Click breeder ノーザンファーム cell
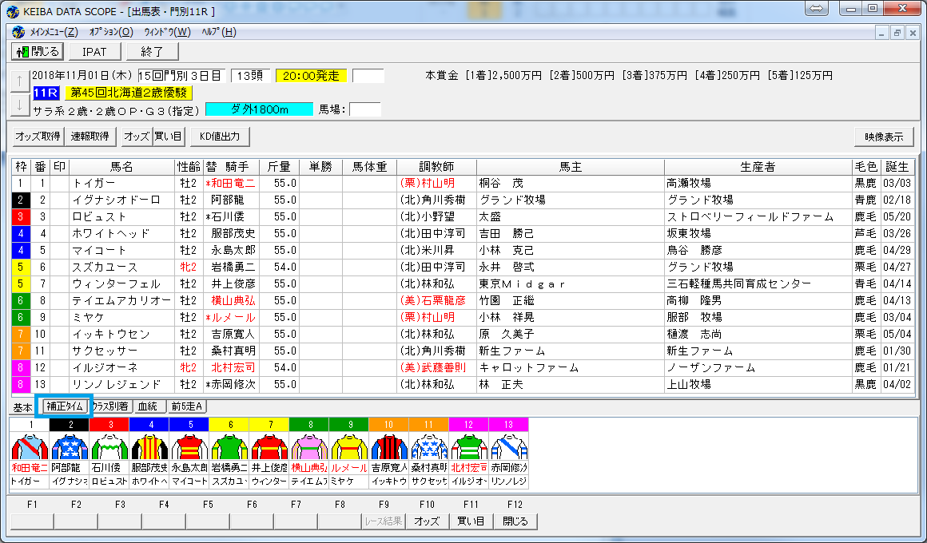 758,367
